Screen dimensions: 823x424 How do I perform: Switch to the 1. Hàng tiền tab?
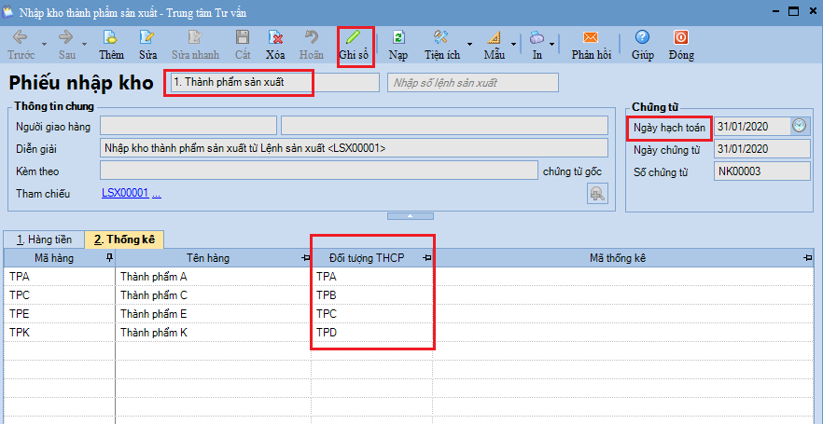(x=44, y=239)
